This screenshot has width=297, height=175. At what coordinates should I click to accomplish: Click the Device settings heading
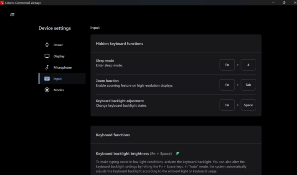tap(55, 28)
